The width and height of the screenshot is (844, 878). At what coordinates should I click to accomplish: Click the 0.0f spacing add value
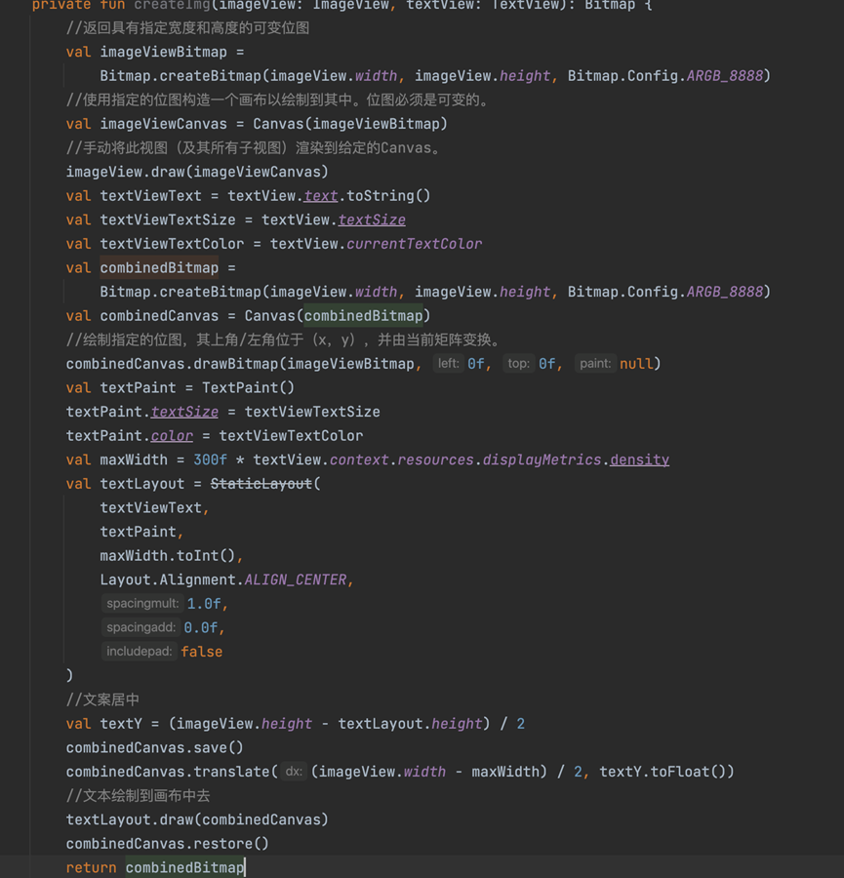(x=200, y=628)
